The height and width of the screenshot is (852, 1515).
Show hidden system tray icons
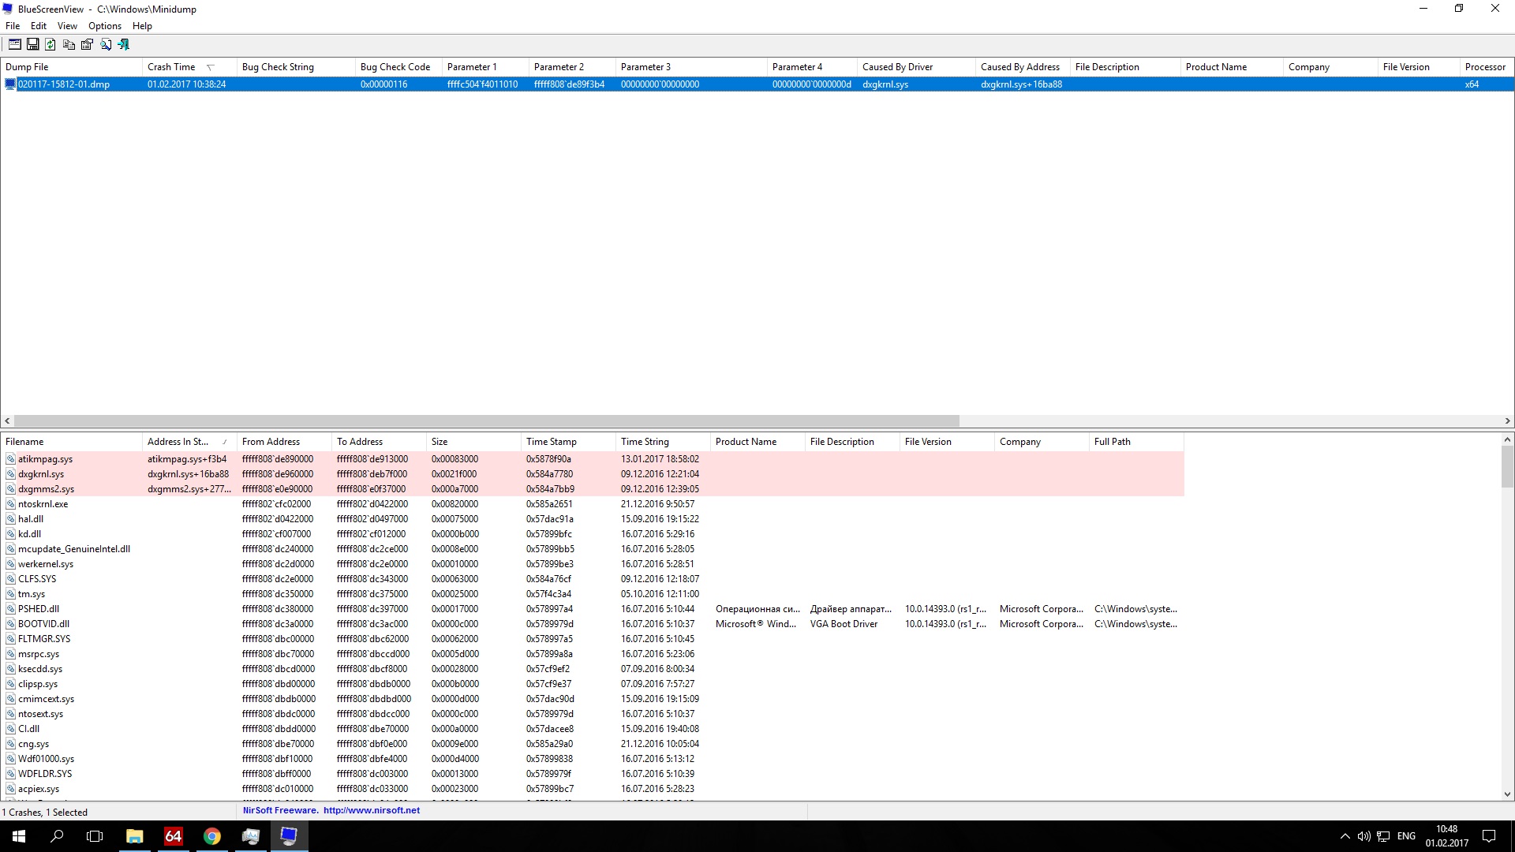coord(1345,836)
